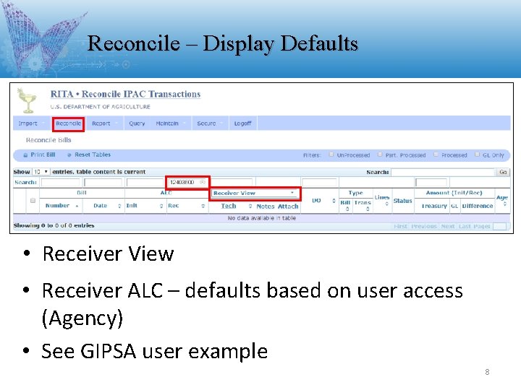This screenshot has height=390, width=521.
Task: Click the Bill Number column search field
Action: (x=60, y=183)
